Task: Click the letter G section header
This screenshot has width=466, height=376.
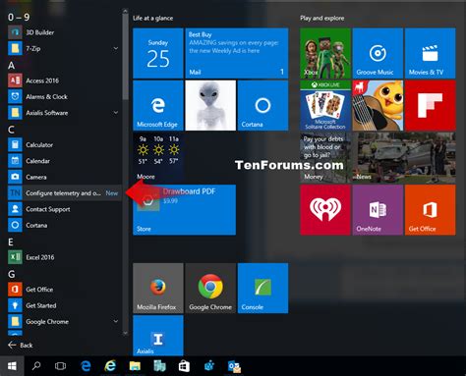Action: tap(12, 274)
